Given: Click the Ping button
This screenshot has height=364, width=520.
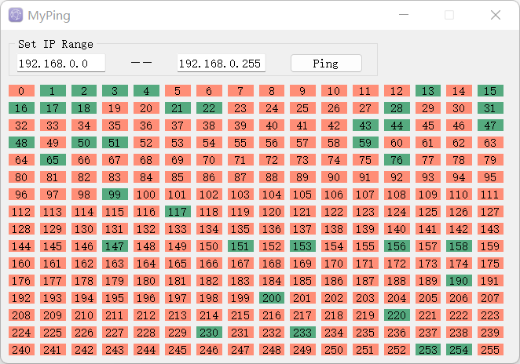Looking at the screenshot, I should pyautogui.click(x=326, y=64).
